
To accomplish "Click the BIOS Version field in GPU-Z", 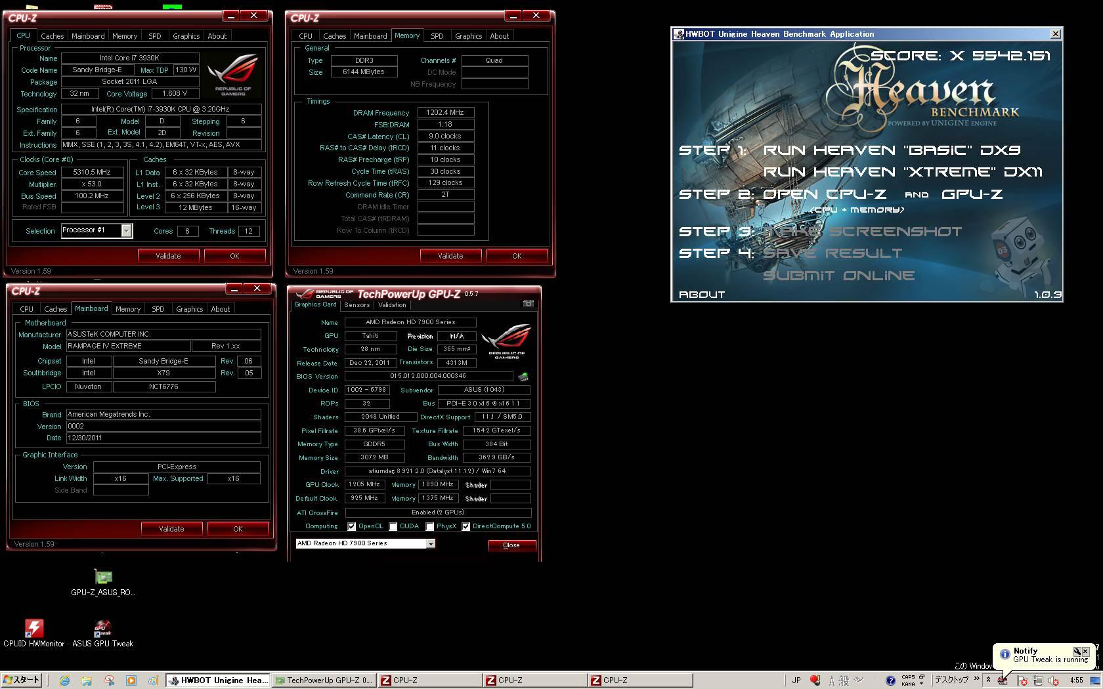I will click(429, 377).
